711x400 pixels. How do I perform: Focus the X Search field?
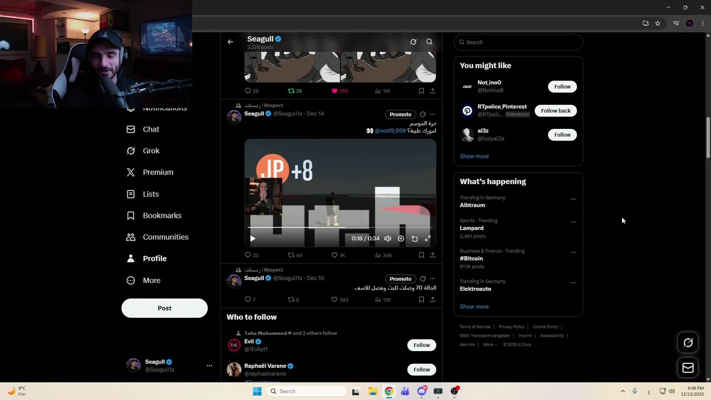pyautogui.click(x=518, y=42)
